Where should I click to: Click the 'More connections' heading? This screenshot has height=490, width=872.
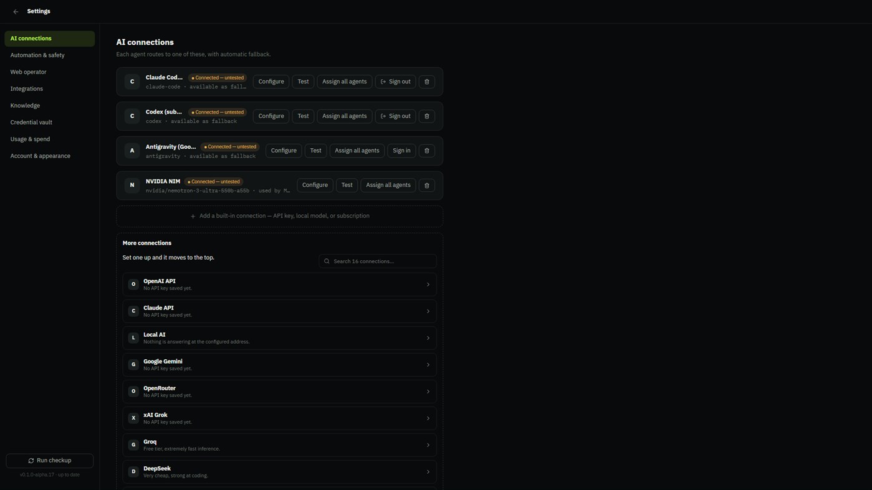147,243
